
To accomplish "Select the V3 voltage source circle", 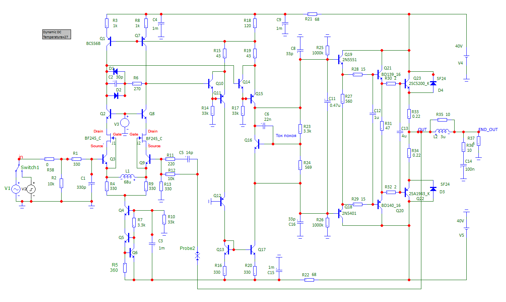I will 125,123.
